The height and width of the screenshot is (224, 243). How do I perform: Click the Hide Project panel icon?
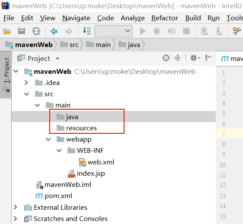(208, 58)
